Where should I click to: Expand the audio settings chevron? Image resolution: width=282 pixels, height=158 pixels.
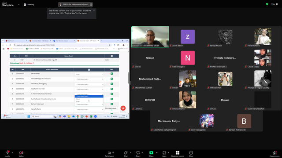[12, 153]
